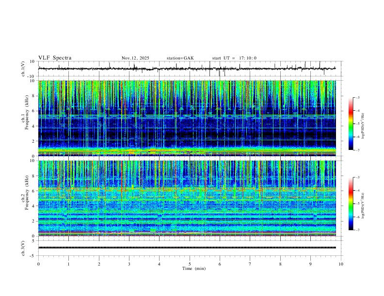Viewport: 384px width, 296px height.
Task: Click the "station=GAK" label
Action: click(x=180, y=58)
